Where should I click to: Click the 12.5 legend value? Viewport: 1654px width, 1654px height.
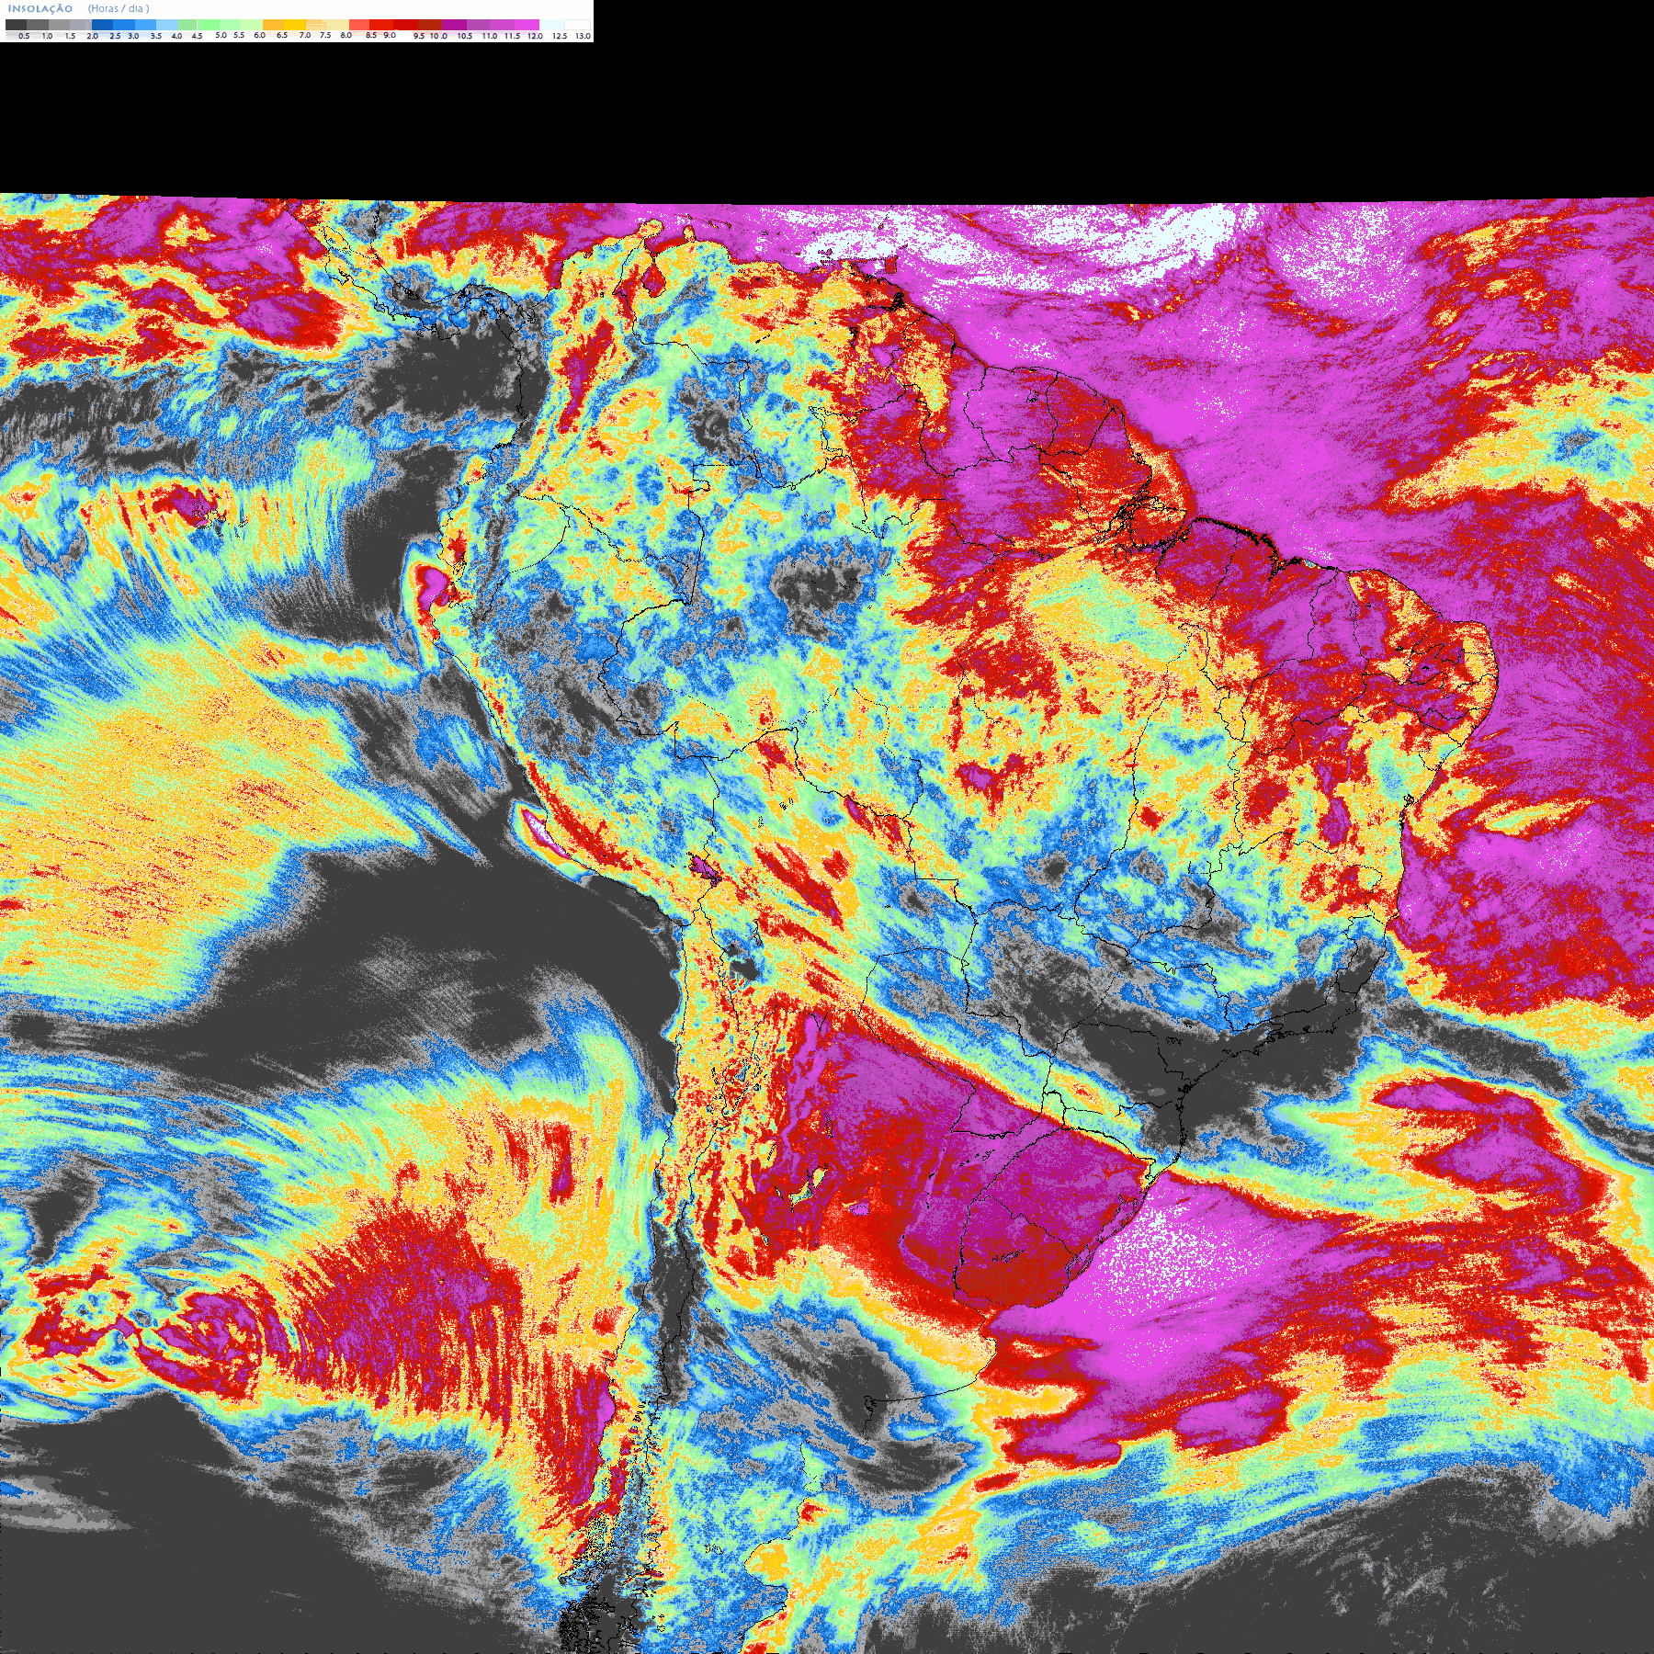(x=560, y=36)
